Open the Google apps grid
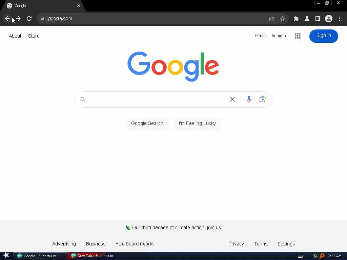Image resolution: width=347 pixels, height=260 pixels. point(298,36)
